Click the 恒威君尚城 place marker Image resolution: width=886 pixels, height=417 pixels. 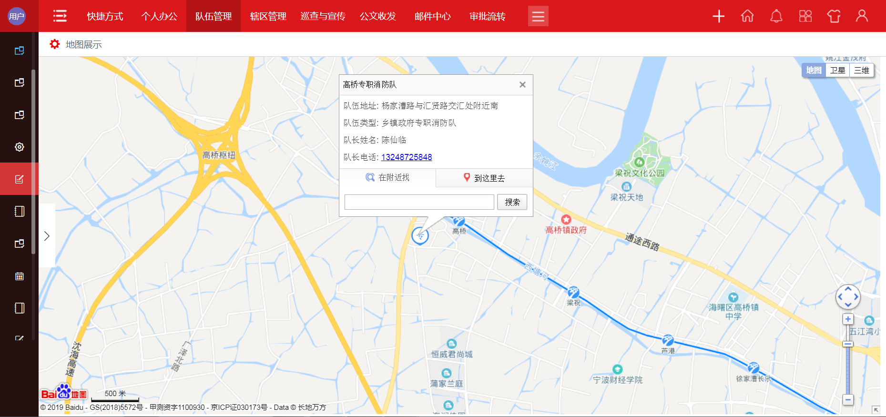[x=451, y=344]
